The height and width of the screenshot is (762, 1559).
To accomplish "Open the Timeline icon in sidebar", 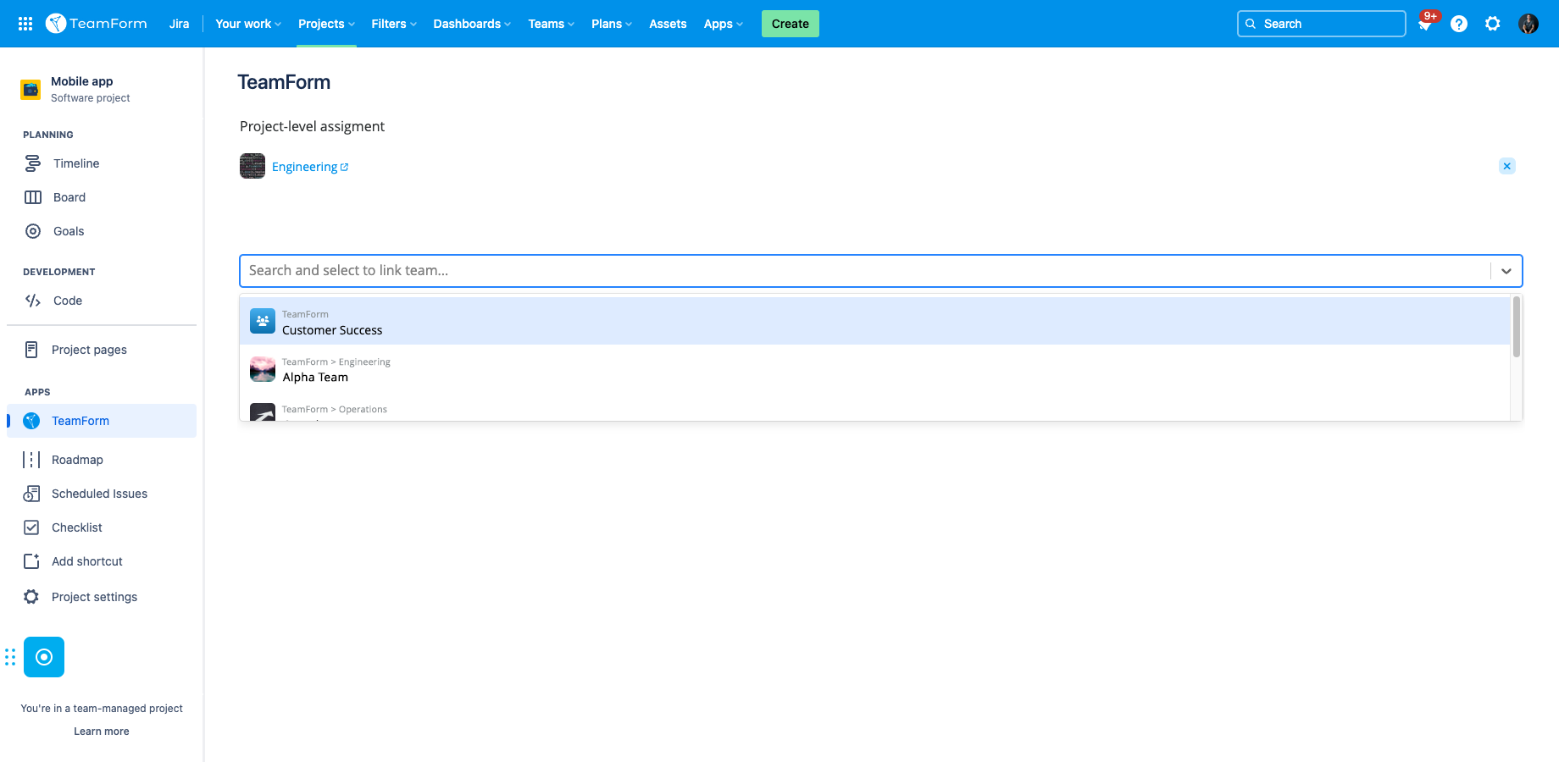I will pyautogui.click(x=33, y=163).
